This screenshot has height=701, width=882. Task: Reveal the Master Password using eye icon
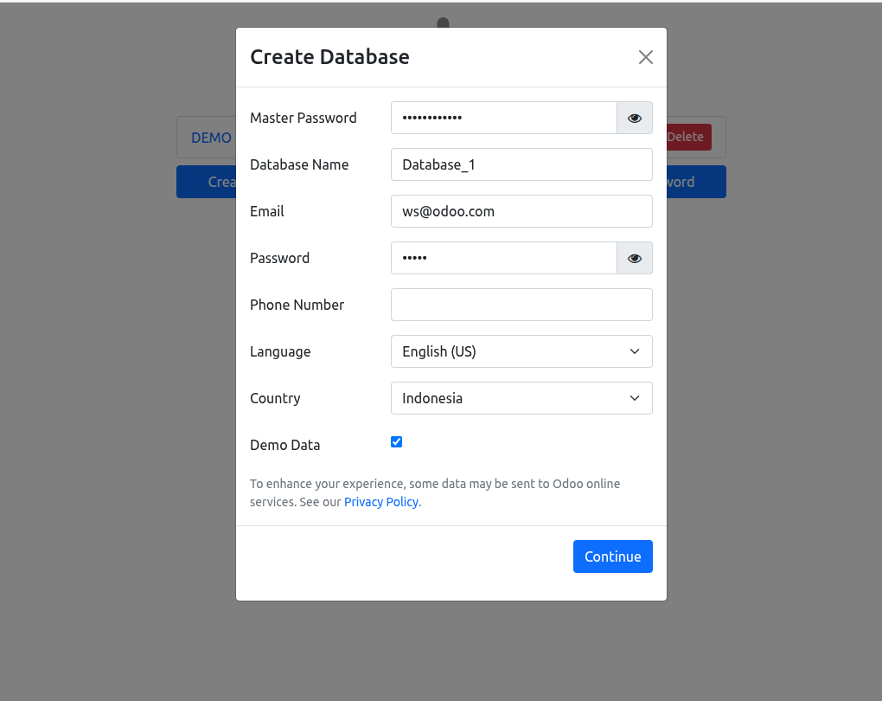634,118
